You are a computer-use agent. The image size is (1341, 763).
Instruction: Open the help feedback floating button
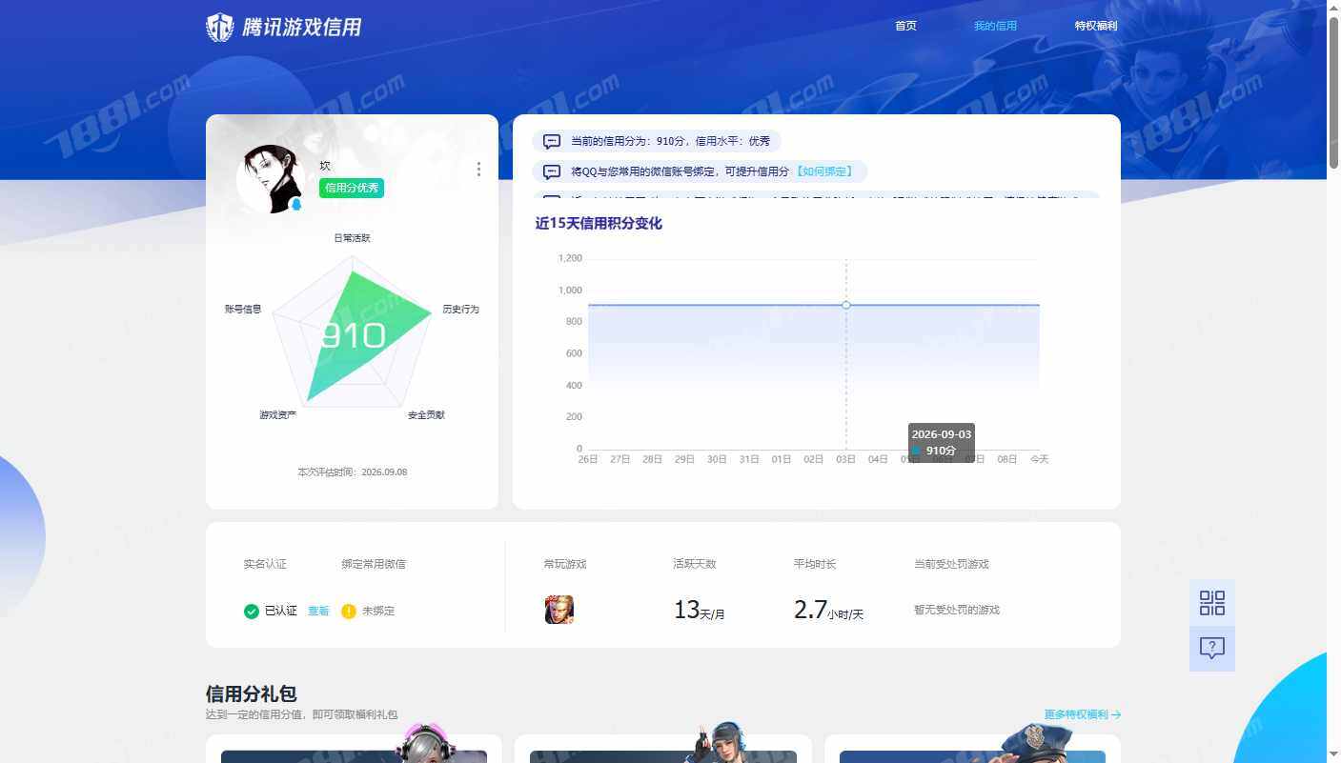tap(1212, 649)
